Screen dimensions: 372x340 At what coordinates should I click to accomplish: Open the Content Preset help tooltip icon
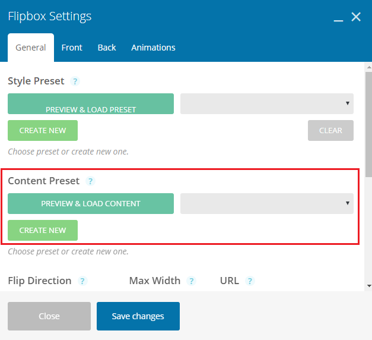[x=90, y=181]
